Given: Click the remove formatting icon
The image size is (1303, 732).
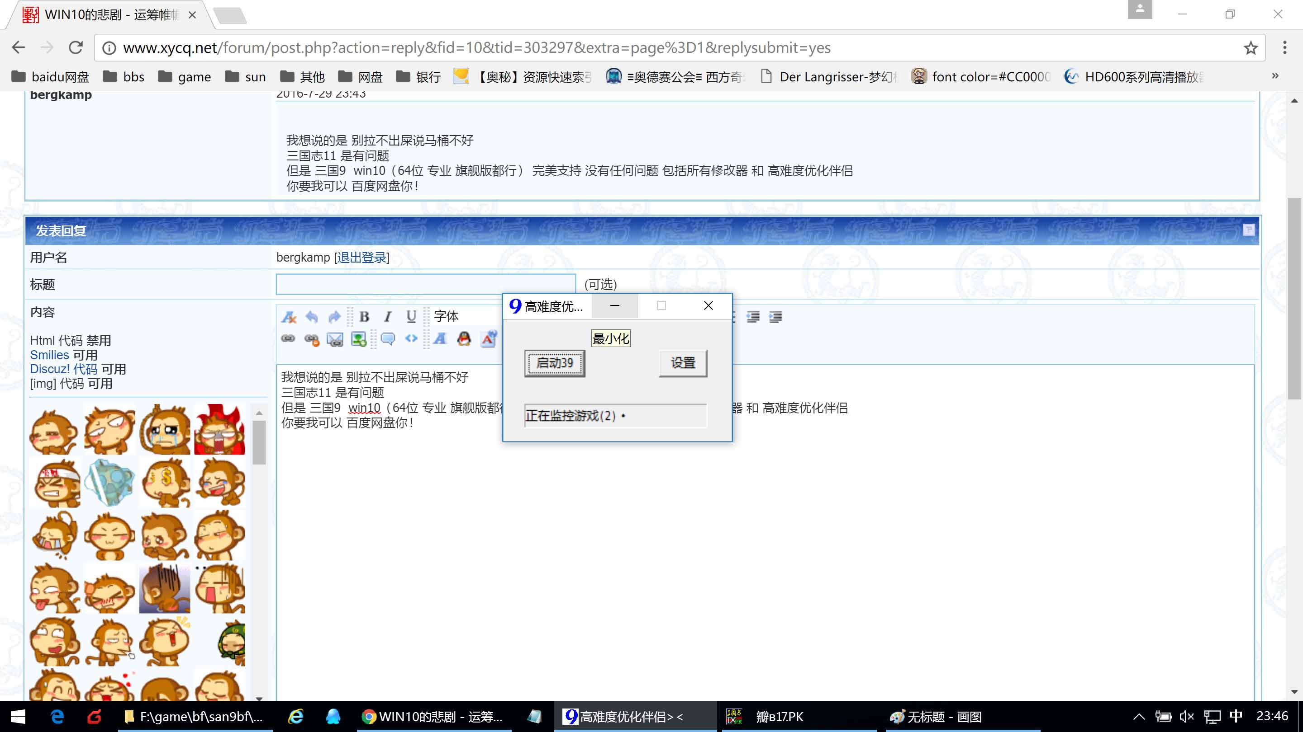Looking at the screenshot, I should coord(289,317).
